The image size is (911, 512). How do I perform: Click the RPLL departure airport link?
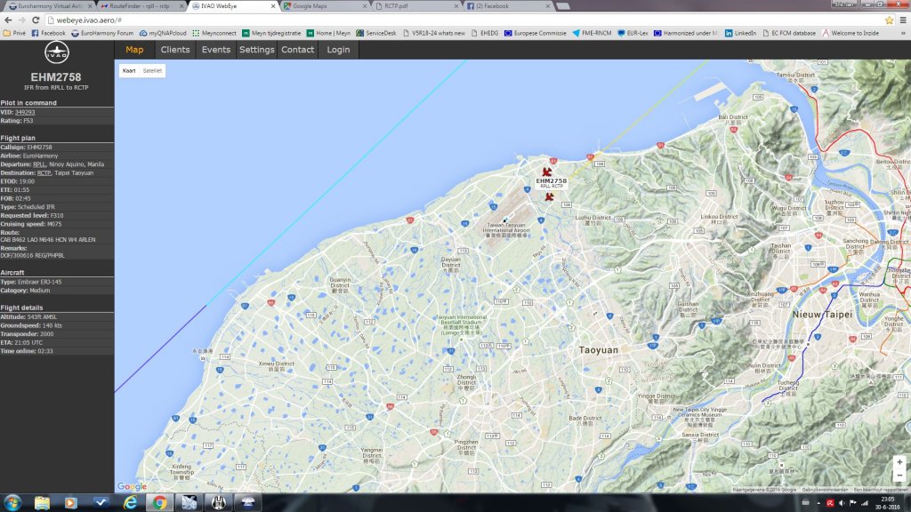39,164
